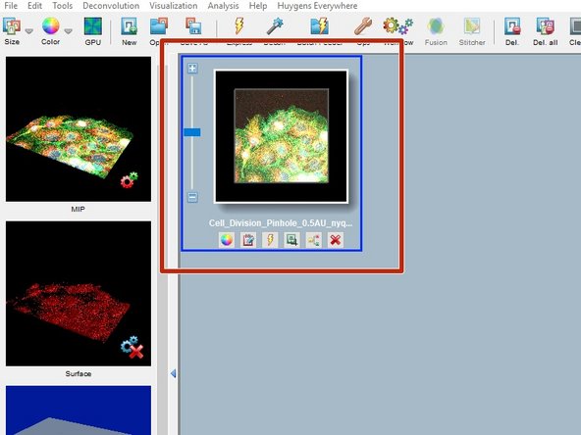Image resolution: width=581 pixels, height=435 pixels.
Task: Click the Save As floppy icon
Action: coord(193,26)
